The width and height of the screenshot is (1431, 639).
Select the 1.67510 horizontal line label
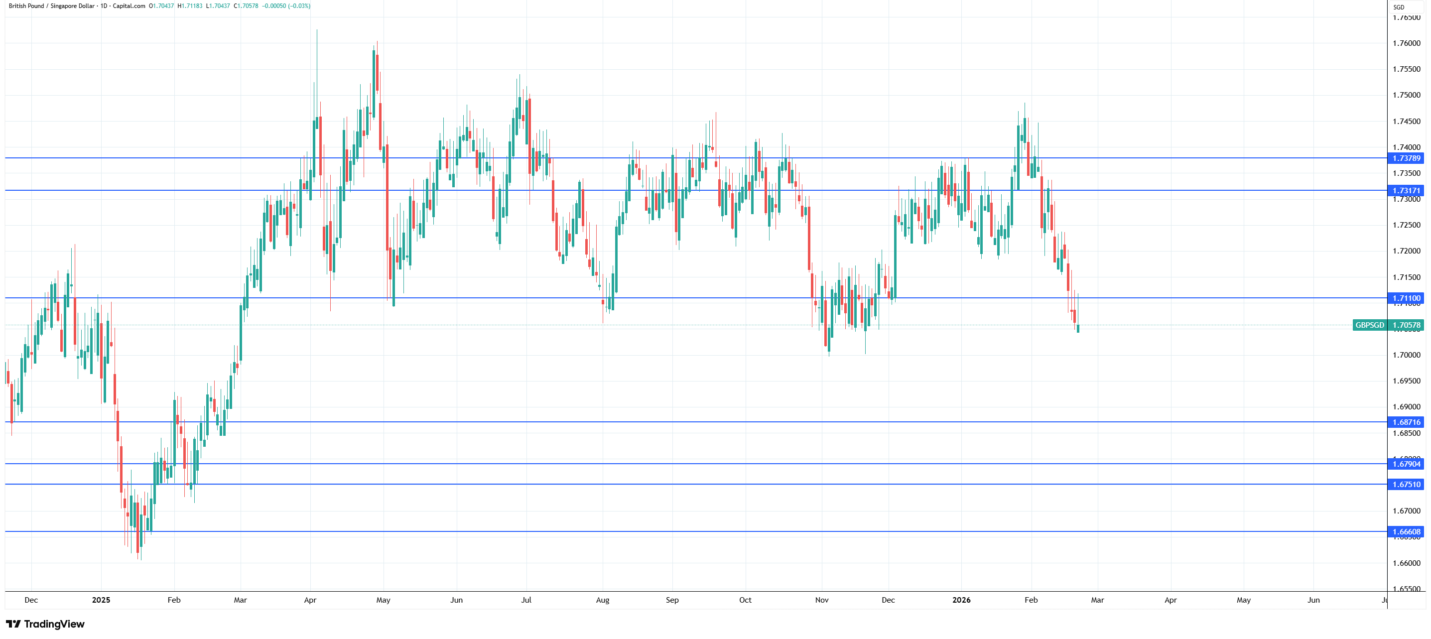tap(1406, 485)
